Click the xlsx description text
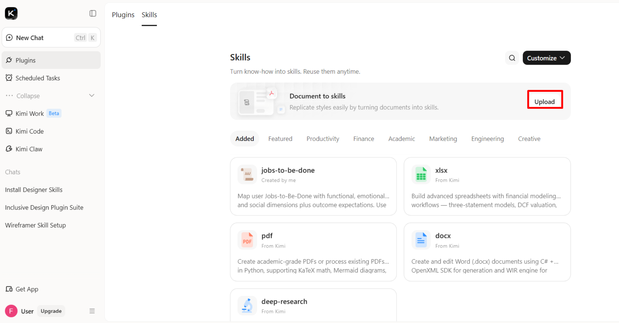 486,200
